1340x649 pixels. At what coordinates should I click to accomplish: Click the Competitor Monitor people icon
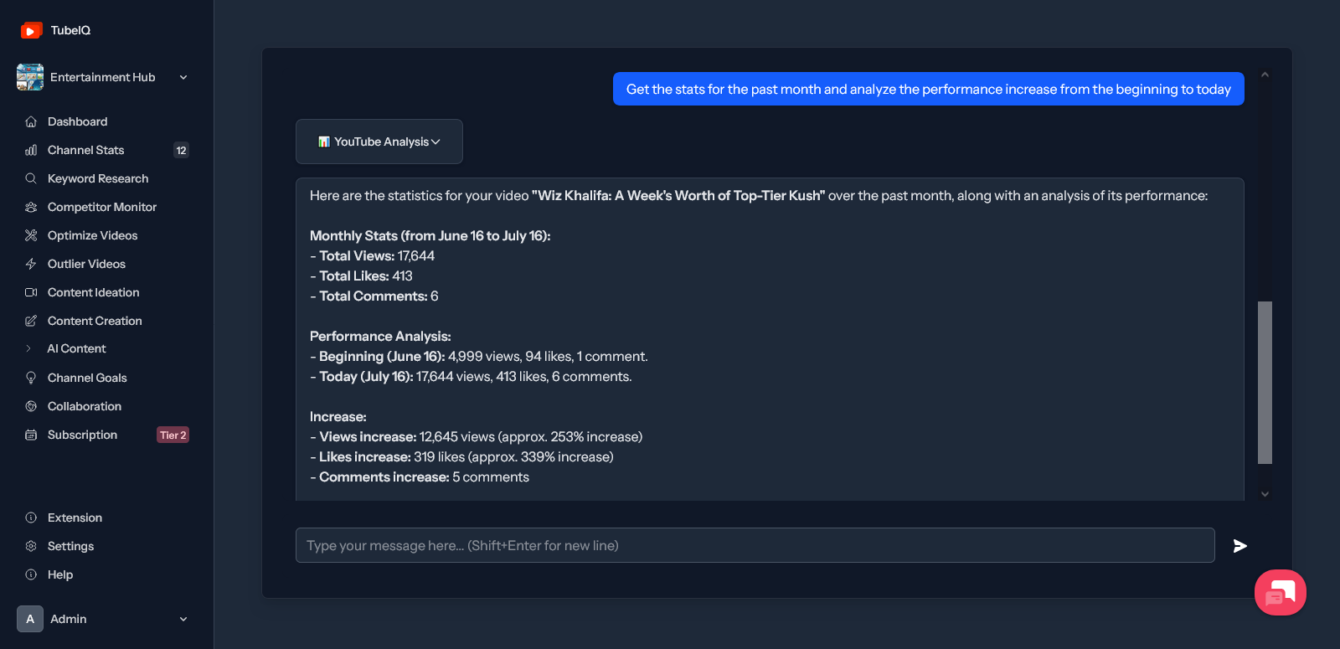[31, 207]
